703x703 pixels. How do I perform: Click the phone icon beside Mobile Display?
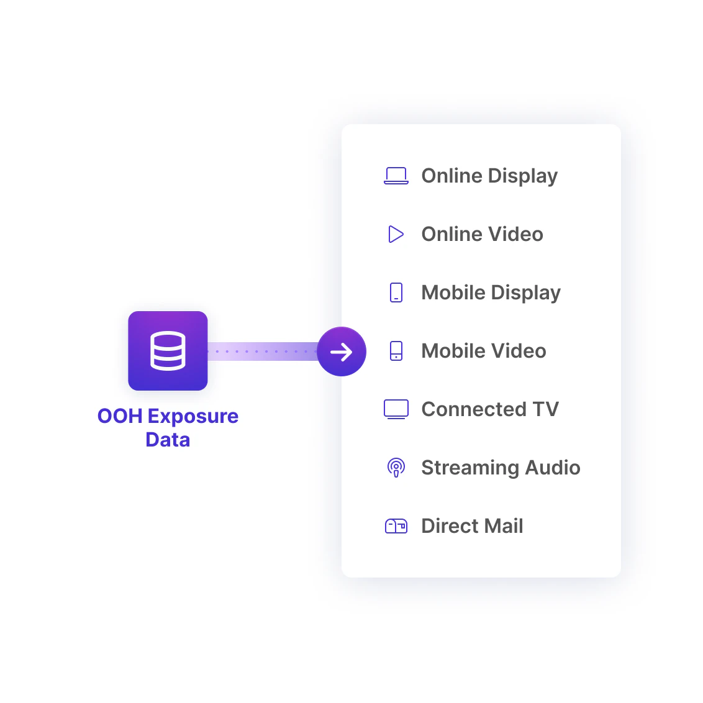(396, 293)
